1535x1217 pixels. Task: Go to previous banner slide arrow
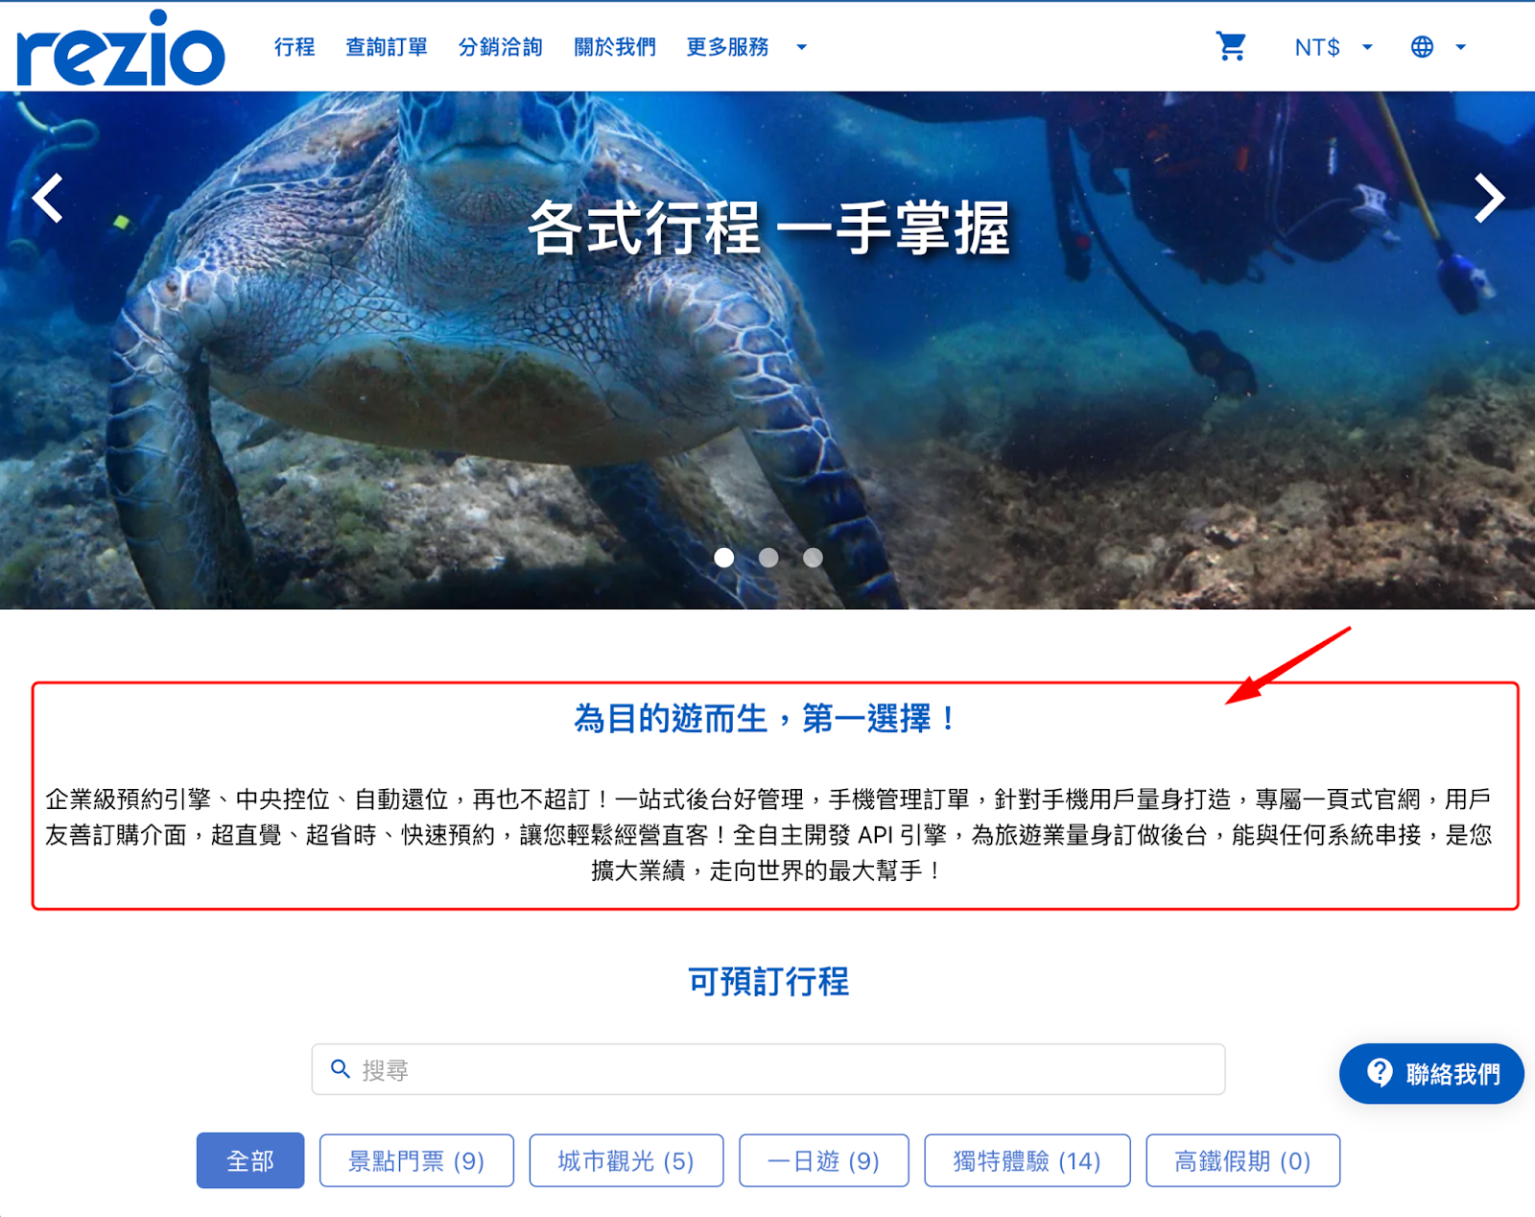[48, 198]
